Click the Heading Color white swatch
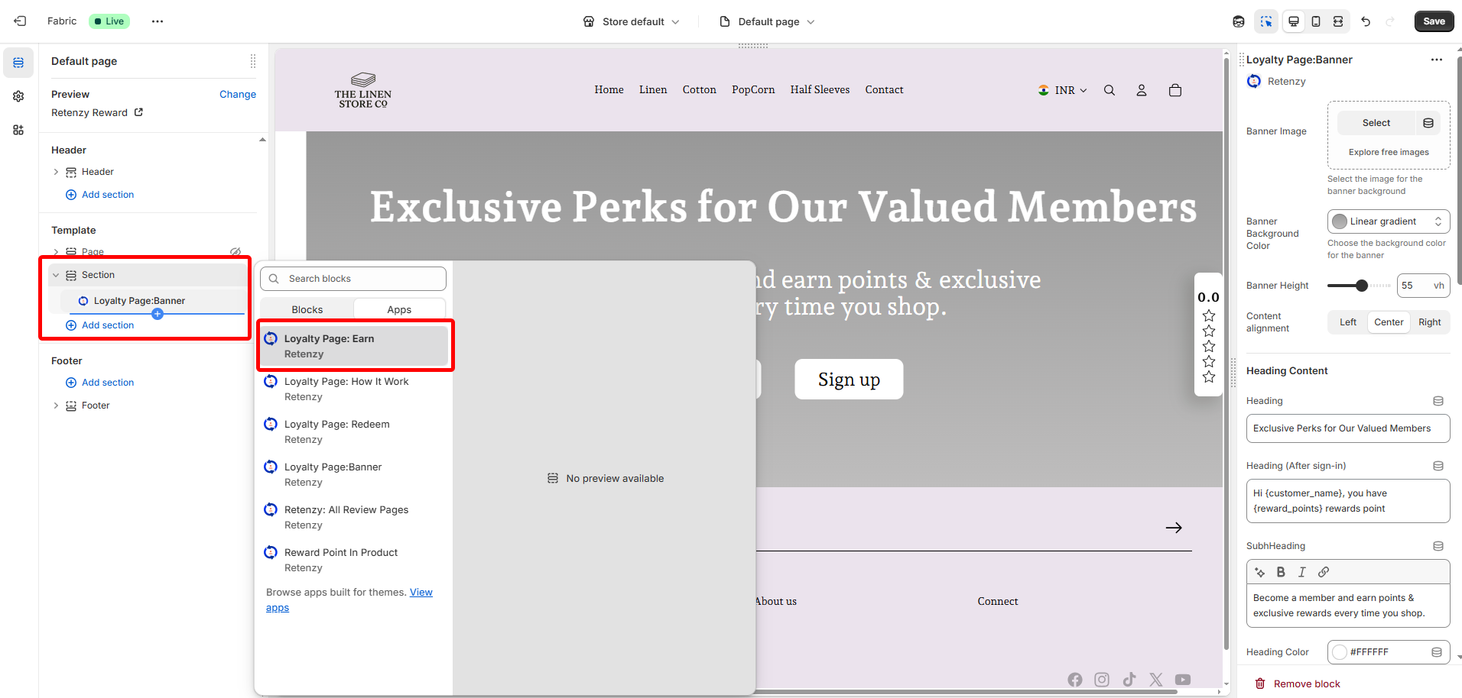 coord(1340,652)
